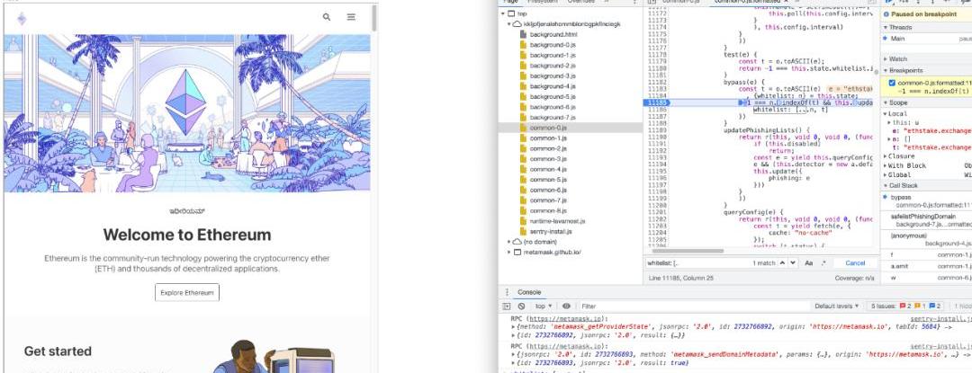Open the hamburger menu on Ethereum page
Screen dimensions: 972x373
coord(350,17)
